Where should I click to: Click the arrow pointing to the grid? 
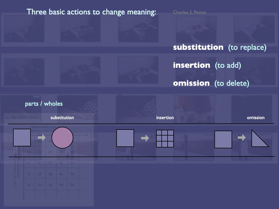[x=145, y=138]
